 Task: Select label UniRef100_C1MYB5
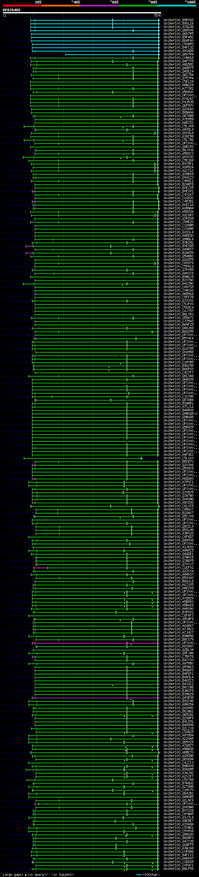pyautogui.click(x=178, y=362)
